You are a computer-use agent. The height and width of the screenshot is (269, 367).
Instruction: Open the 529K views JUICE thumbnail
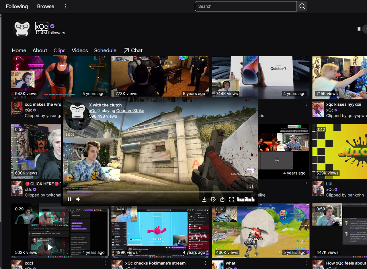pyautogui.click(x=339, y=151)
